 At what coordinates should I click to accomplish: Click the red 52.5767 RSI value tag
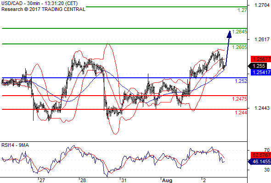click(x=261, y=155)
